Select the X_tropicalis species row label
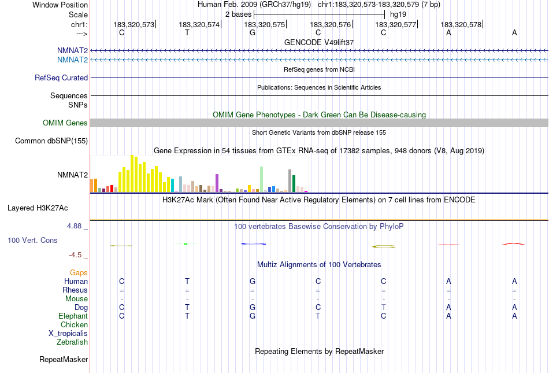This screenshot has width=549, height=373. [68, 334]
